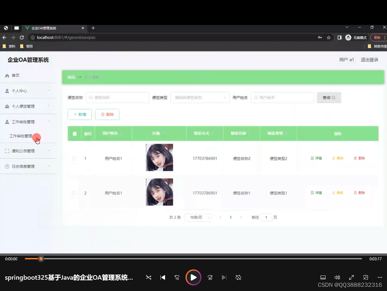Skip forward 30 seconds in the video
Viewport: 387px width, 291px height.
210,277
